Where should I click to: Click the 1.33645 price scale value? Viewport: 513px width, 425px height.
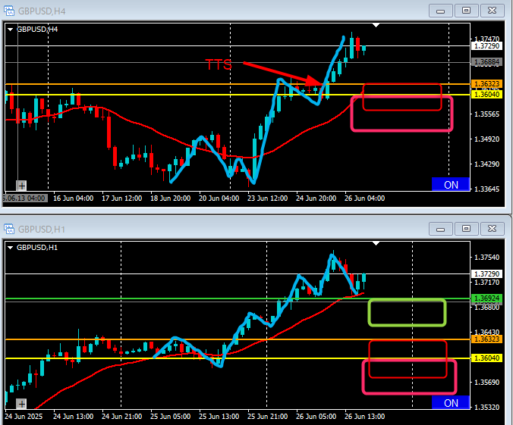click(487, 189)
